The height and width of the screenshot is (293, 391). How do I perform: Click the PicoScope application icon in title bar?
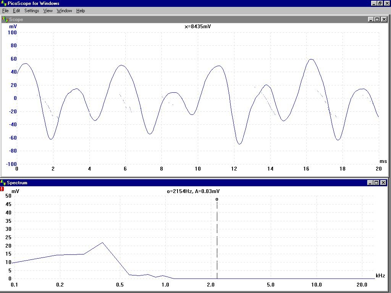4,3
